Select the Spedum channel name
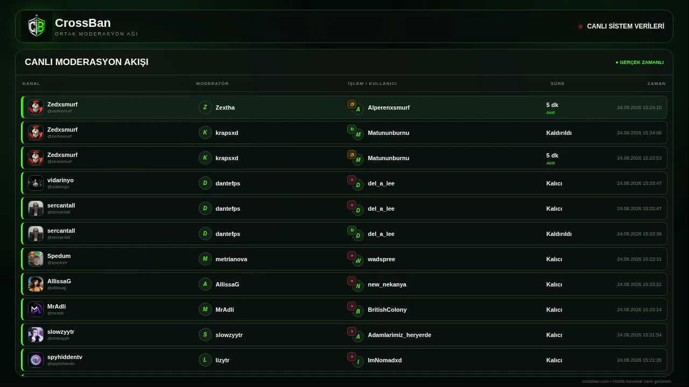 [x=59, y=256]
